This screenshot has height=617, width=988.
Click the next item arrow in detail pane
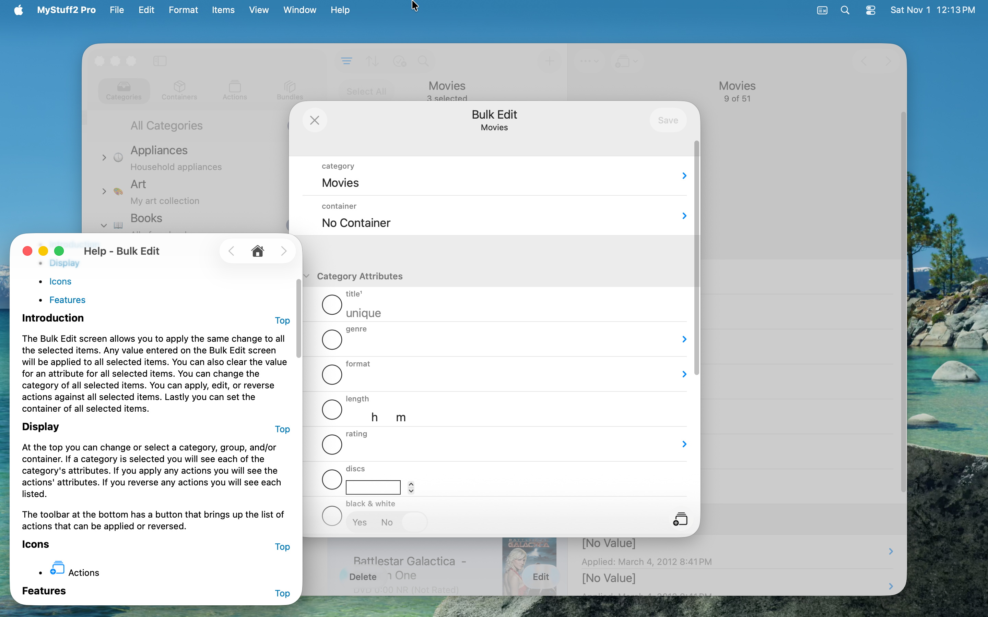click(x=888, y=61)
